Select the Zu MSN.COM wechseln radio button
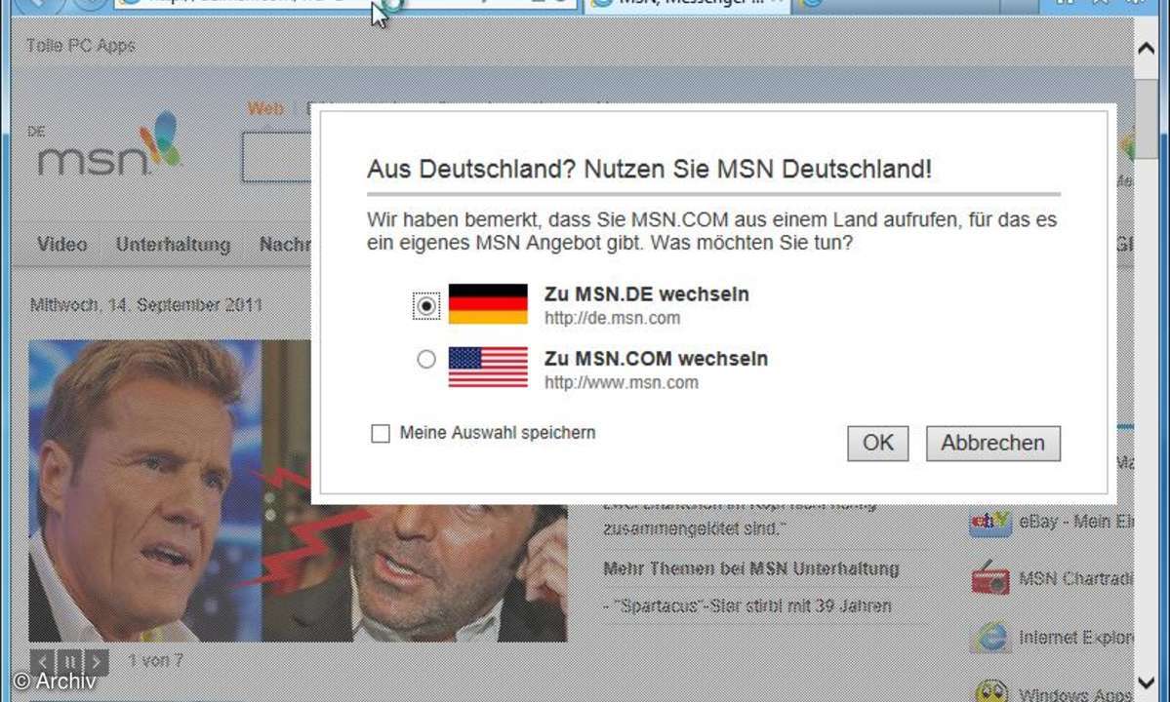Image resolution: width=1170 pixels, height=702 pixels. pyautogui.click(x=426, y=359)
